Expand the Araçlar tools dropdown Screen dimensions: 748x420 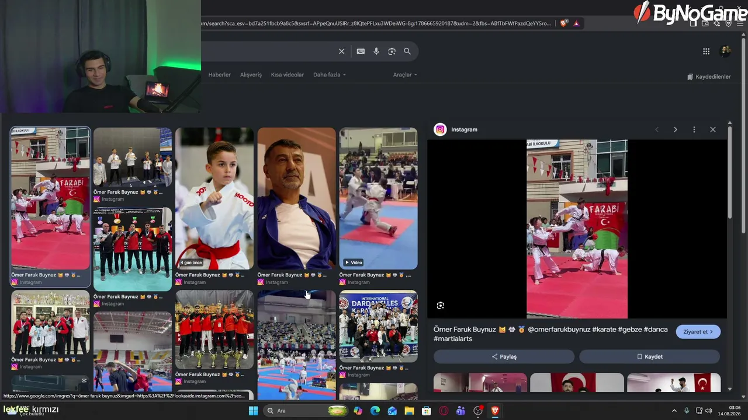tap(405, 75)
